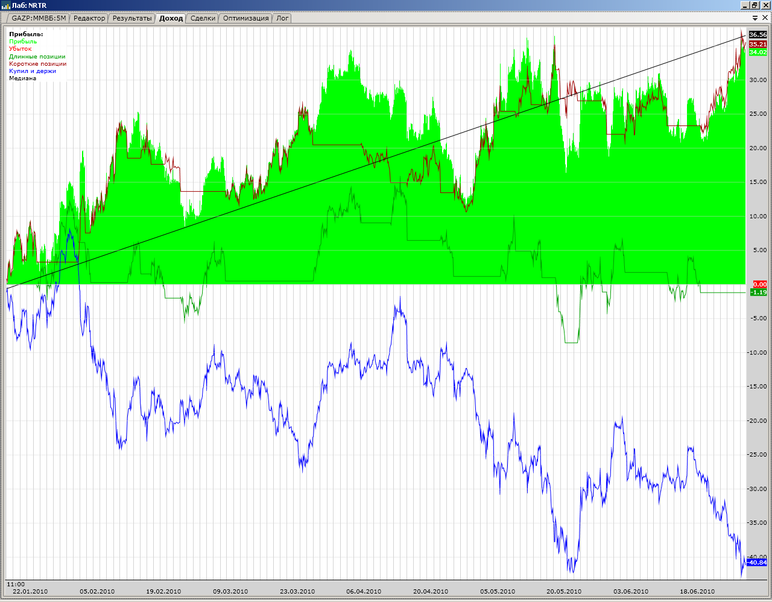This screenshot has width=772, height=602.
Task: Click the red 0.00 value marker
Action: point(760,285)
